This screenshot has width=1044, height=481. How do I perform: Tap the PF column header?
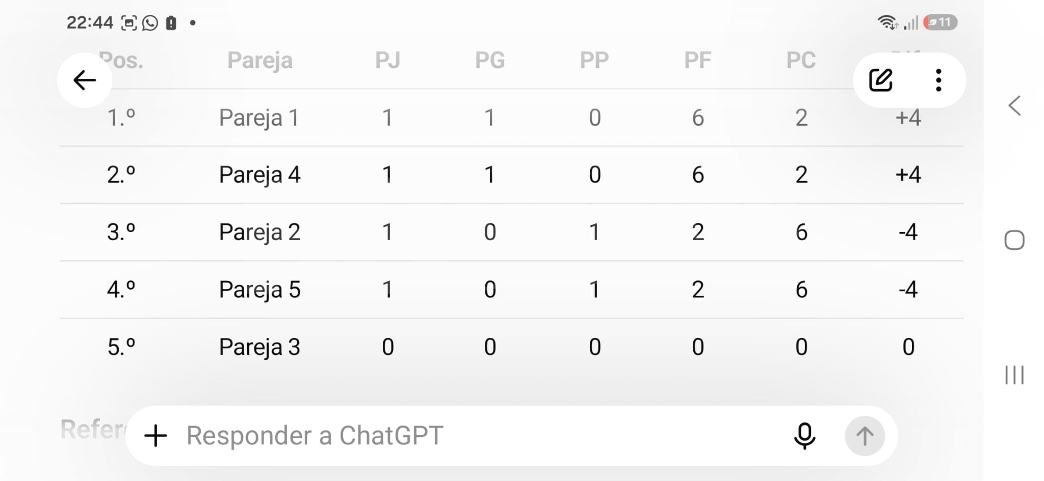coord(697,60)
